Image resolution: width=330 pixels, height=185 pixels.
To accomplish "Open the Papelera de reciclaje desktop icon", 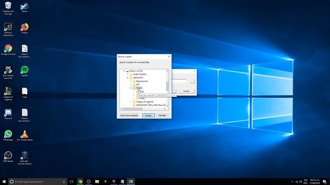I will [x=8, y=8].
